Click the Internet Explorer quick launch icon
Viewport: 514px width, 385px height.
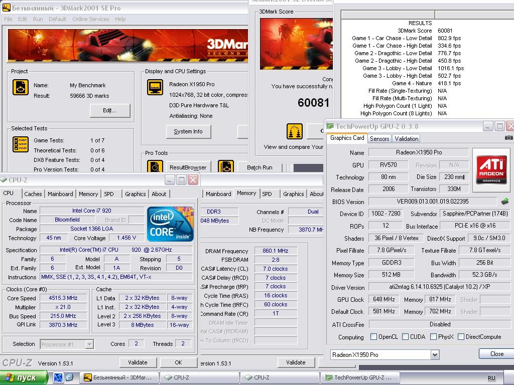(x=69, y=377)
